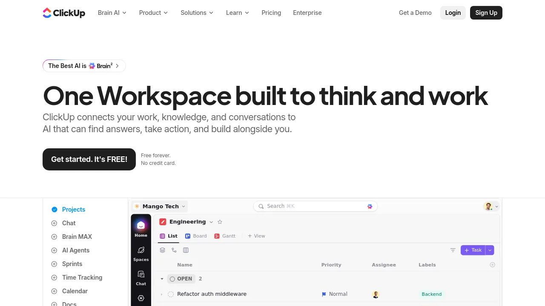Collapse the OPEN task group
545x306 pixels.
click(162, 279)
